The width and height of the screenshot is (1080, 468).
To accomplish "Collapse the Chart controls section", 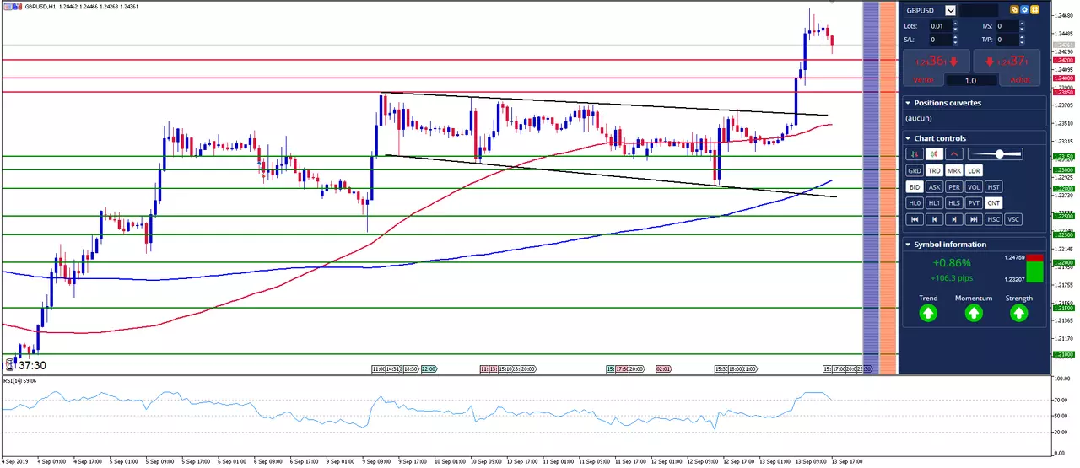I will coord(908,138).
